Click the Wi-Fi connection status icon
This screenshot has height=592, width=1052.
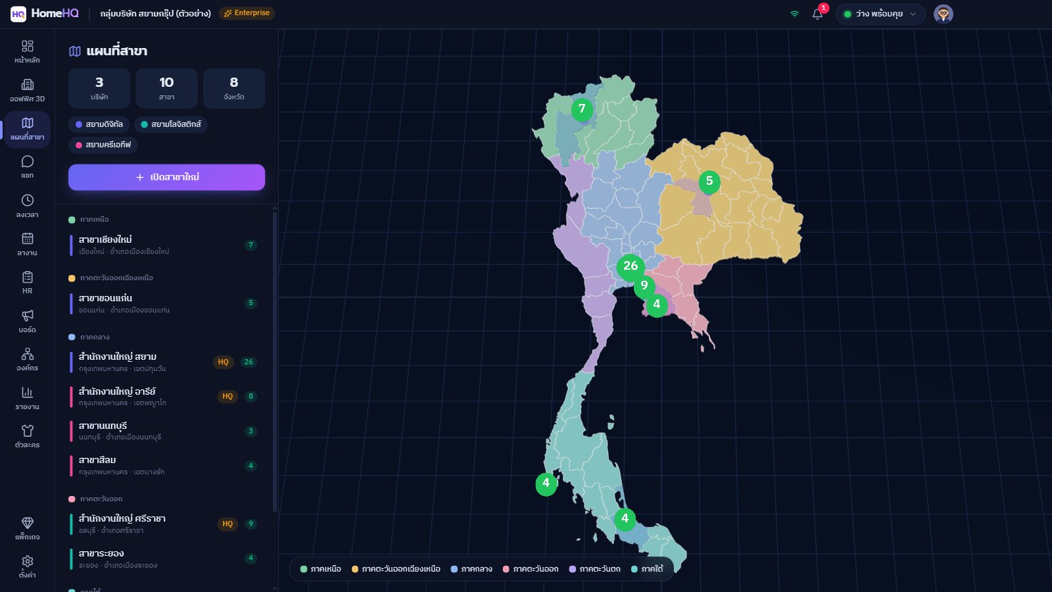(x=794, y=14)
